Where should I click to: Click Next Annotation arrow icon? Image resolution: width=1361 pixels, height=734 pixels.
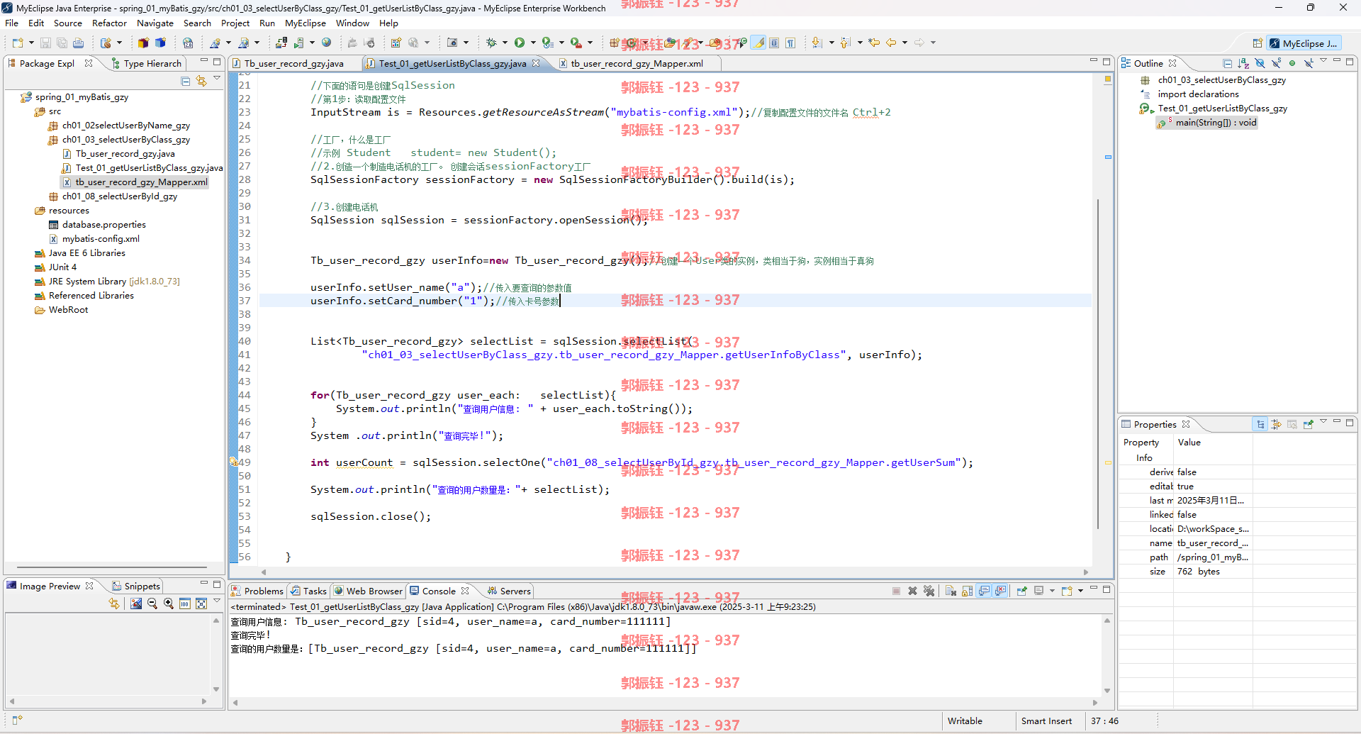coord(817,43)
